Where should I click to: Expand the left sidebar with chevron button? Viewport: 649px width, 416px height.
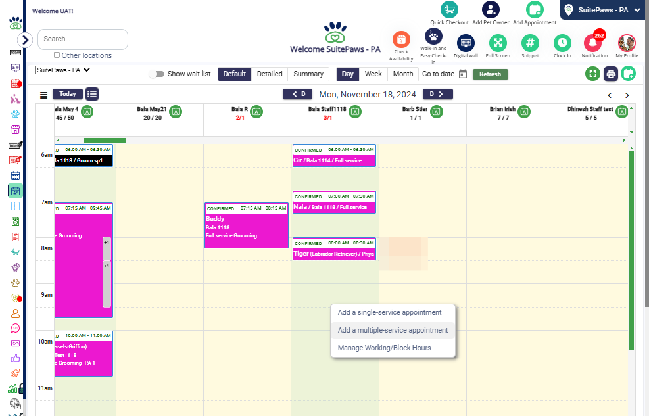pos(25,39)
